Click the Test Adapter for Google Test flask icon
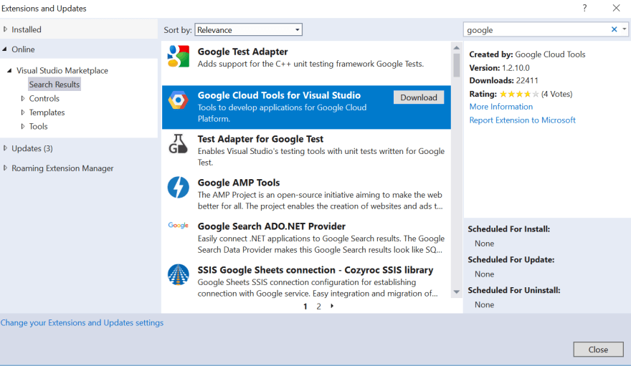 coord(179,144)
